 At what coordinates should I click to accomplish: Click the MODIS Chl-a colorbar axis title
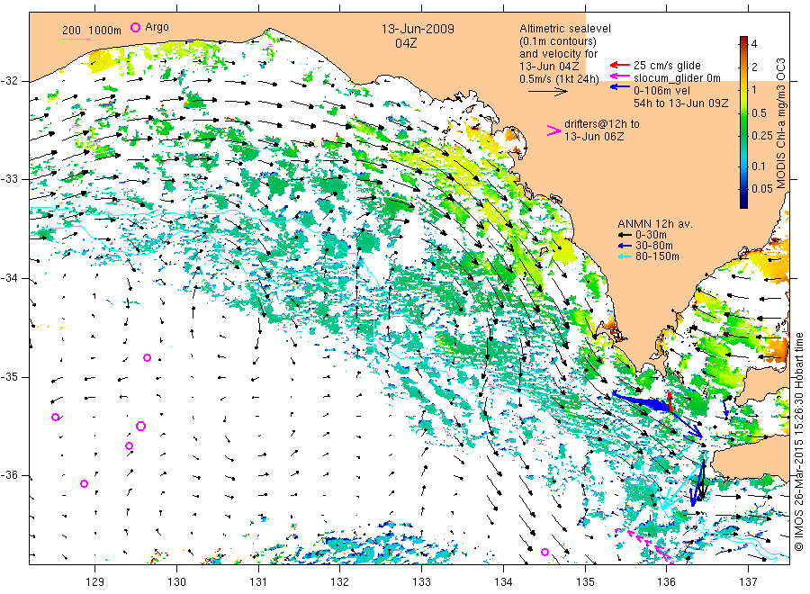click(x=780, y=123)
